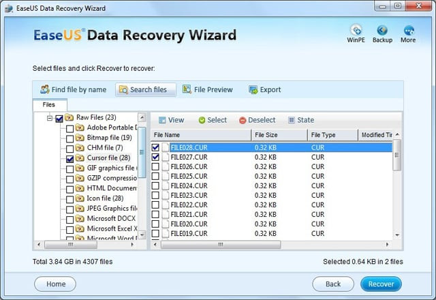Uncheck the Cursor file (28) checkbox

tap(69, 159)
